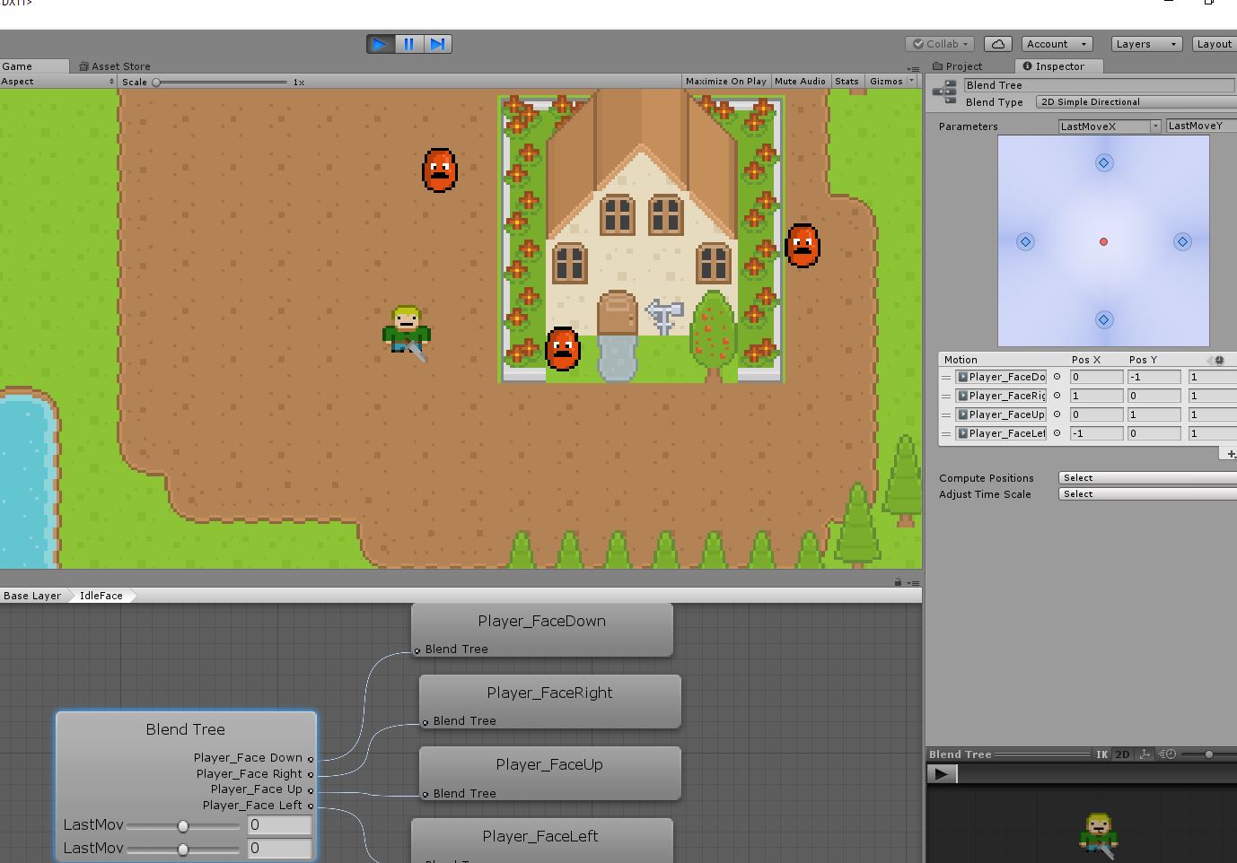Open object picker for Player_FaceUp motion
Screen dimensions: 1237x863
(x=1057, y=414)
